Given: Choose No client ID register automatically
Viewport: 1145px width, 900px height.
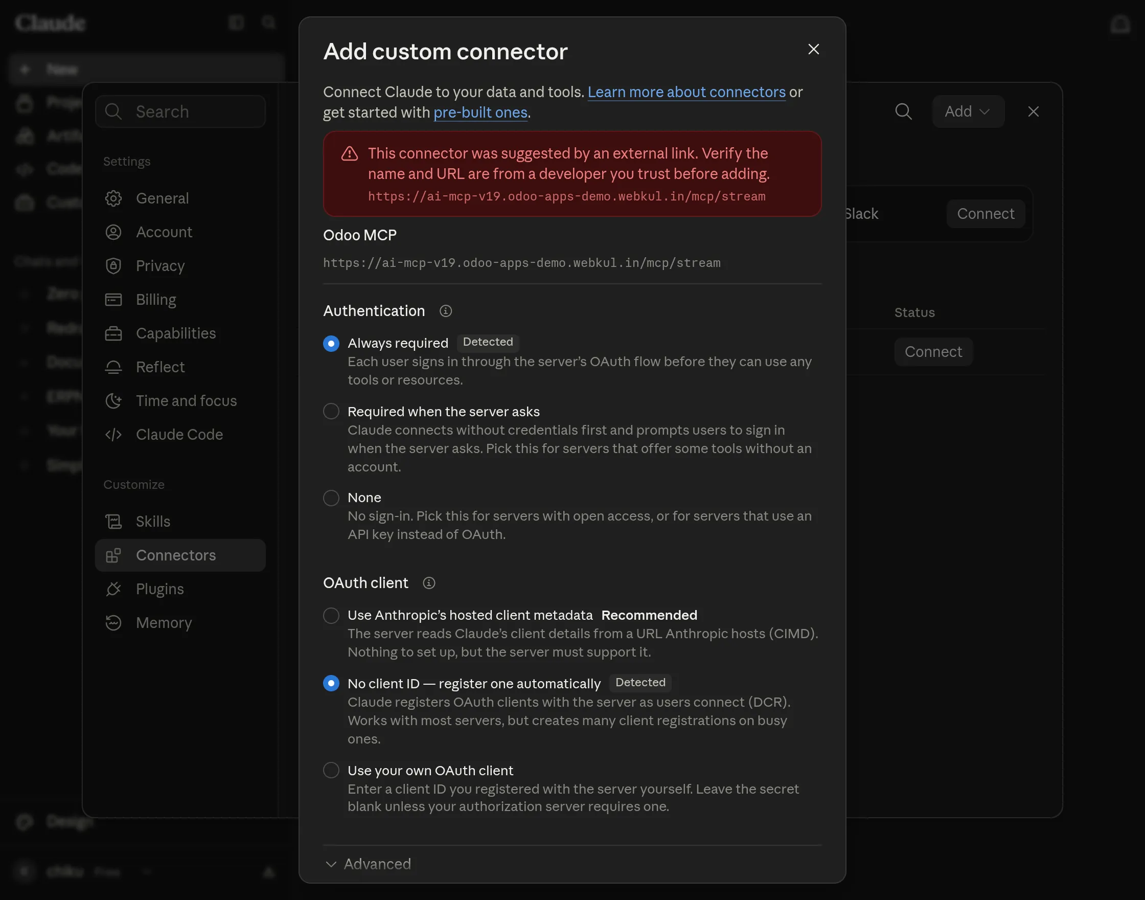Looking at the screenshot, I should tap(331, 683).
